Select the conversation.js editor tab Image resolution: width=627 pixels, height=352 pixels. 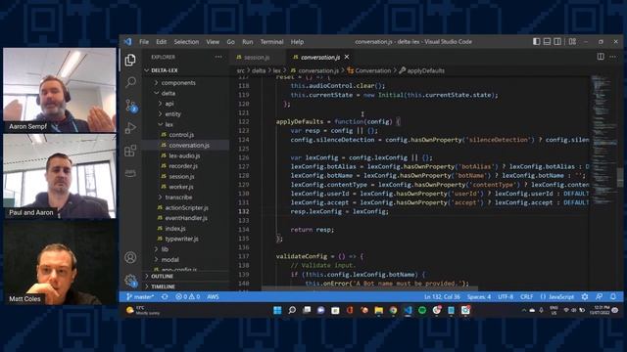(x=320, y=57)
